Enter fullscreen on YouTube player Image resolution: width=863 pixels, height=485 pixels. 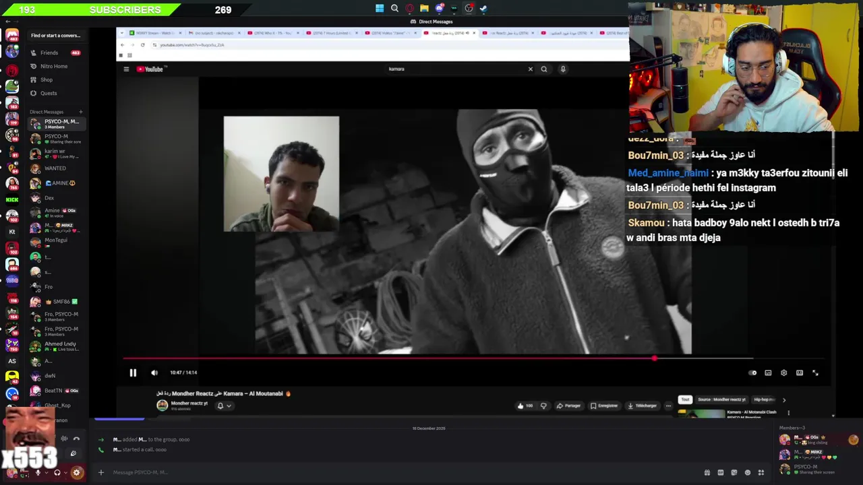tap(815, 373)
